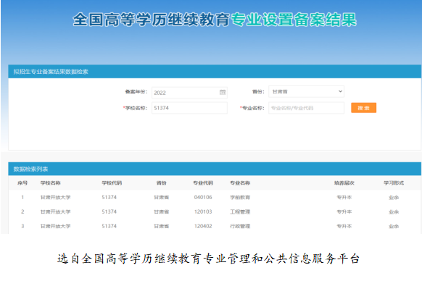Image resolution: width=422 pixels, height=281 pixels.
Task: Open the calendar icon in filing year field
Action: tap(223, 93)
